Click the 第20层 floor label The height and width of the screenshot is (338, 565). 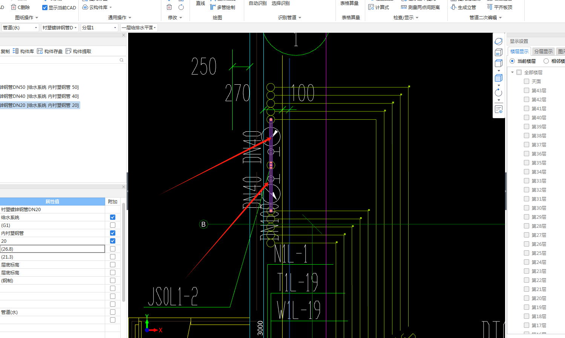click(539, 298)
